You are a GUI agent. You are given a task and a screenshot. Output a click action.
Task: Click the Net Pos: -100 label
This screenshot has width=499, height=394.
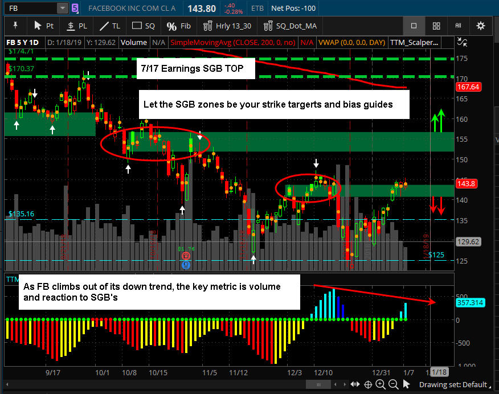point(293,9)
